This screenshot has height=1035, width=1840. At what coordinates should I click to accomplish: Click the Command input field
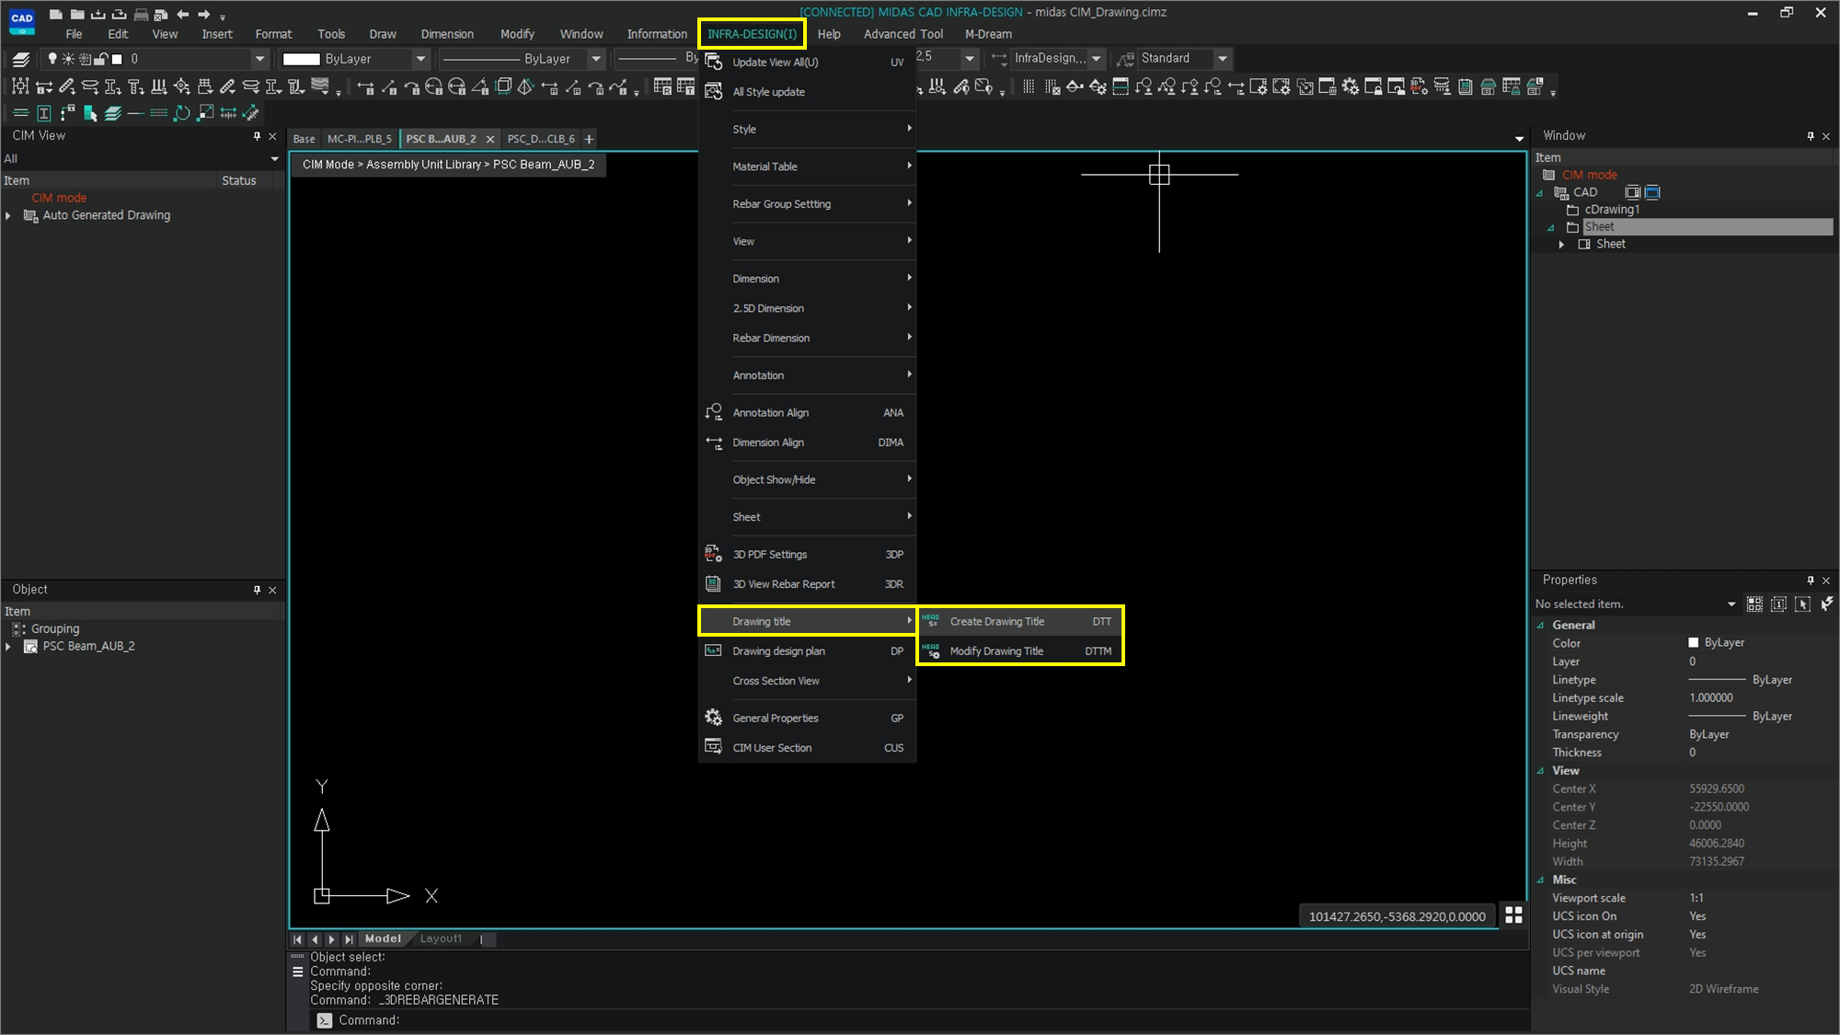coord(920,1020)
